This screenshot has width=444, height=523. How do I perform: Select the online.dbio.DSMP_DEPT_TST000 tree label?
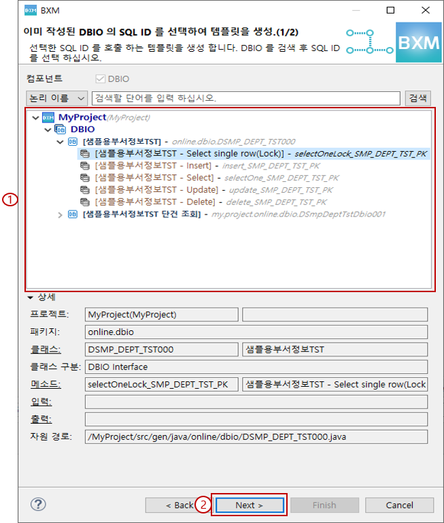pos(189,142)
